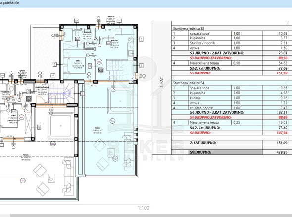Click the S3 unit marker on the plan

[x=29, y=99]
